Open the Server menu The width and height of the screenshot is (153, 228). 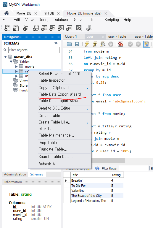(x=79, y=20)
